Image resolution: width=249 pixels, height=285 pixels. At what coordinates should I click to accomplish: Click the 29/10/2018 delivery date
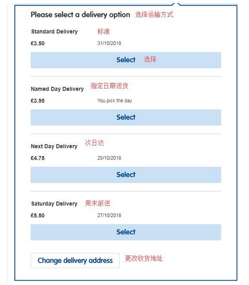pos(109,158)
